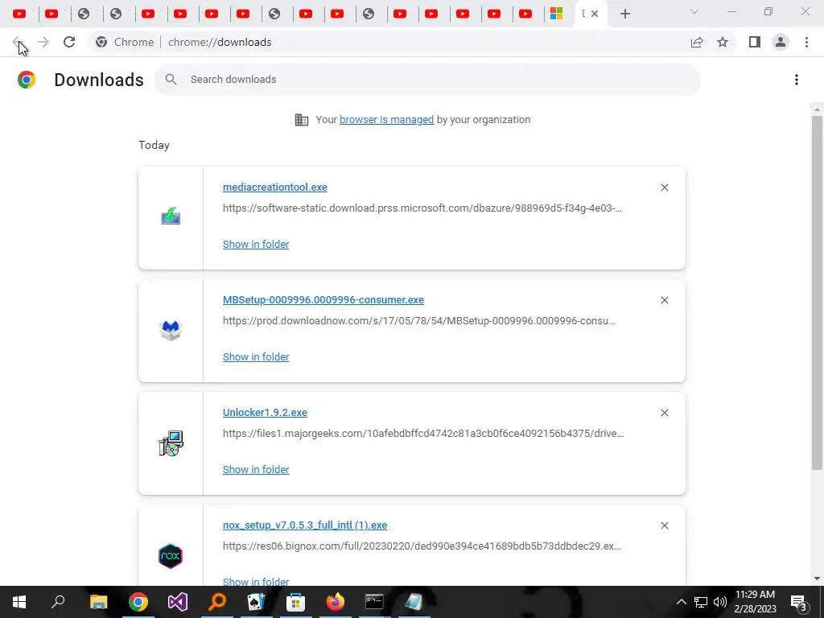Screen dimensions: 824x618
Task: Click the managed organization building icon
Action: [302, 120]
